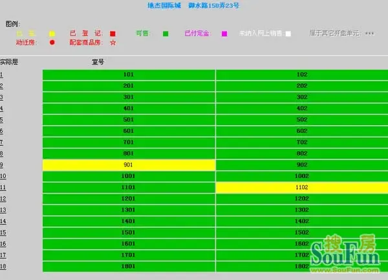The width and height of the screenshot is (388, 280).
Task: Select available unit 1401
Action: [129, 221]
